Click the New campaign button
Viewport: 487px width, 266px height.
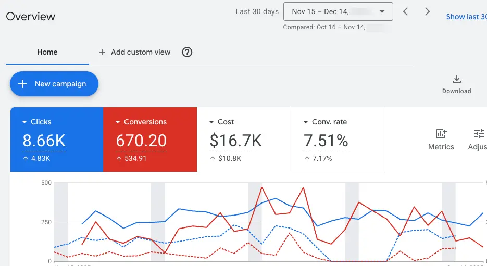[x=54, y=84]
